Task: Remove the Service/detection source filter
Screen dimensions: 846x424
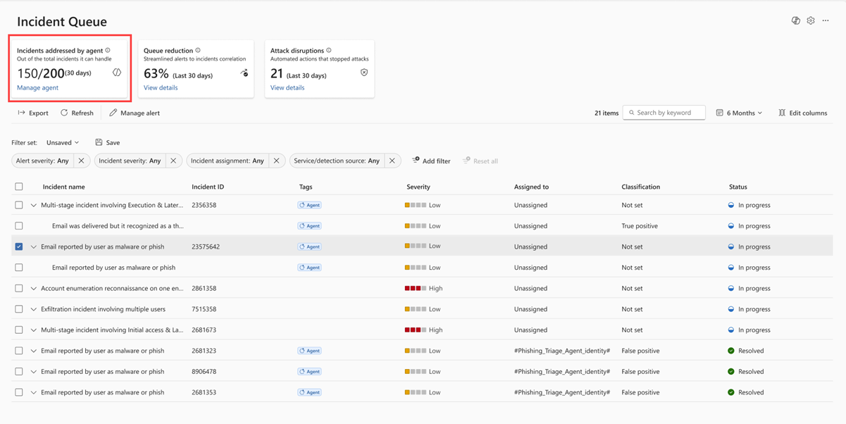Action: click(392, 161)
